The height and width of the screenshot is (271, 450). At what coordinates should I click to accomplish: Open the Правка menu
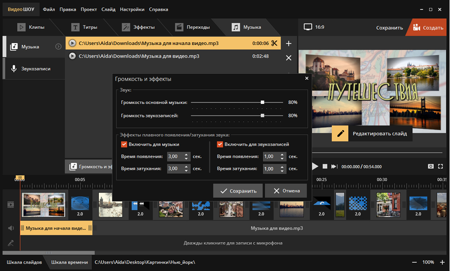click(68, 9)
